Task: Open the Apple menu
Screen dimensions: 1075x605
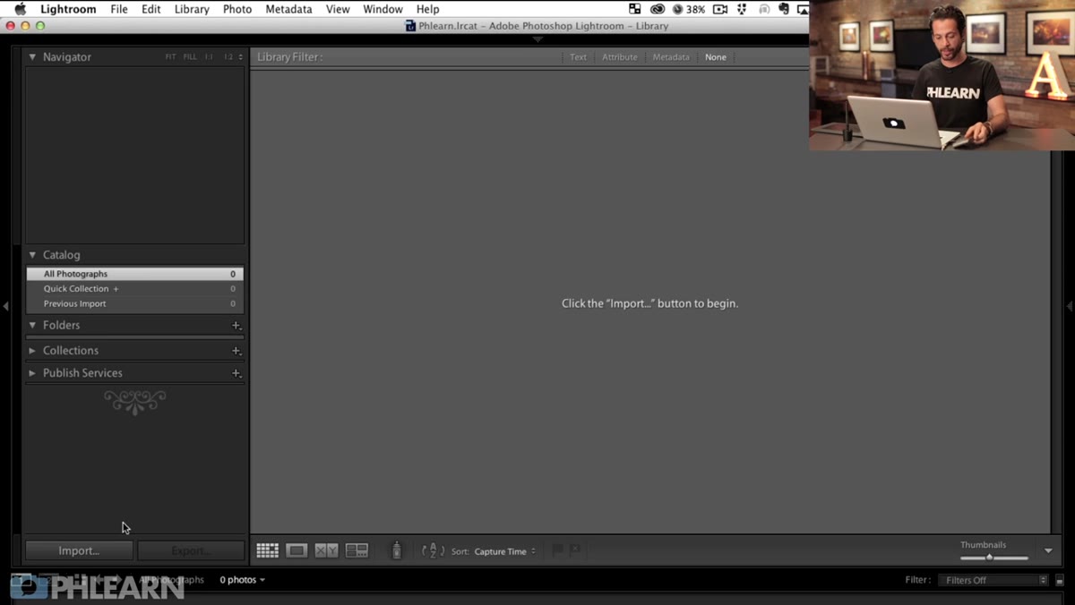Action: 20,9
